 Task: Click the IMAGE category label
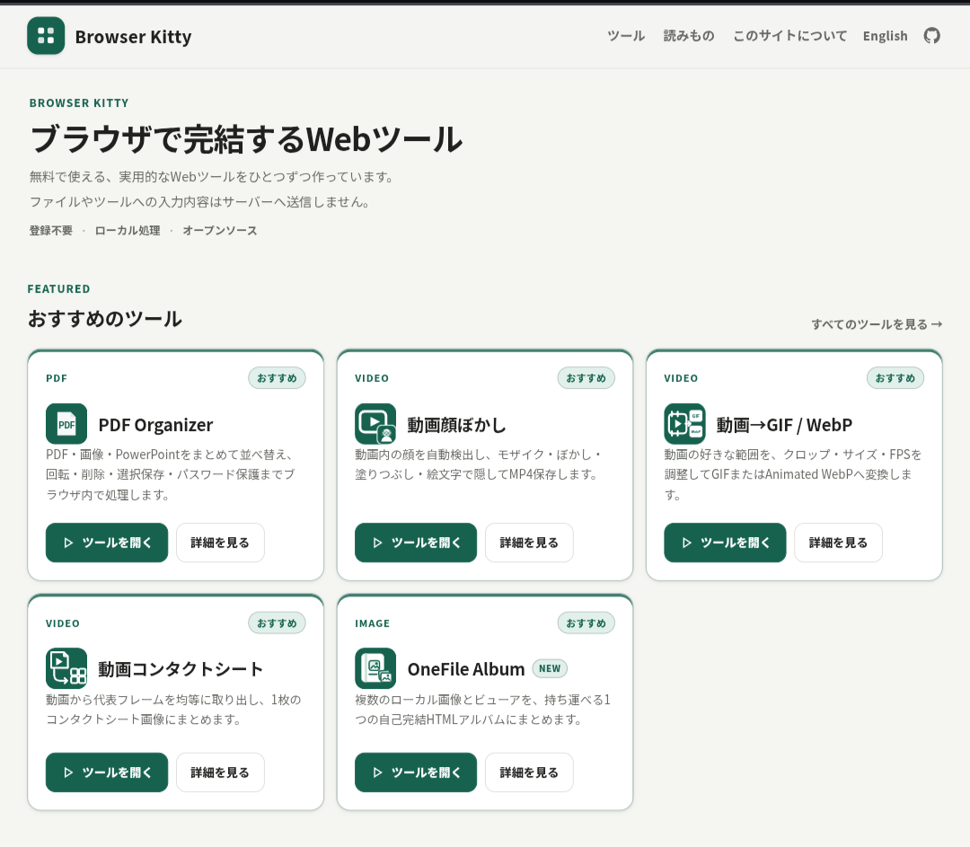coord(373,623)
